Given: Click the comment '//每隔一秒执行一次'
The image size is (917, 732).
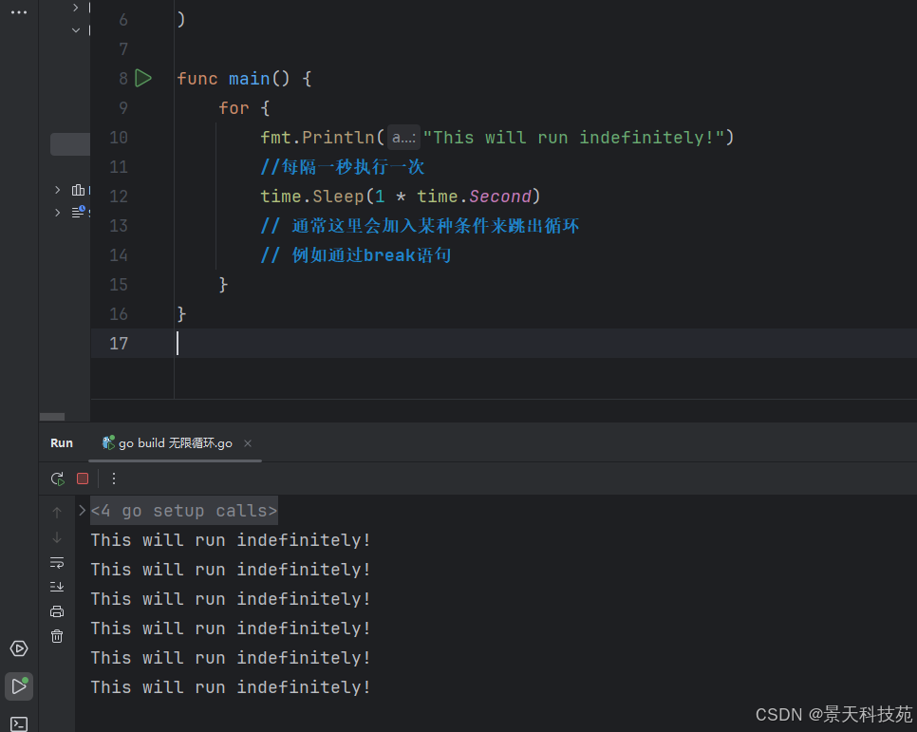Looking at the screenshot, I should [343, 167].
